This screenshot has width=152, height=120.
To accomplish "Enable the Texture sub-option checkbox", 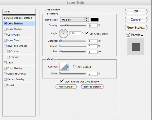I will coord(8,57).
